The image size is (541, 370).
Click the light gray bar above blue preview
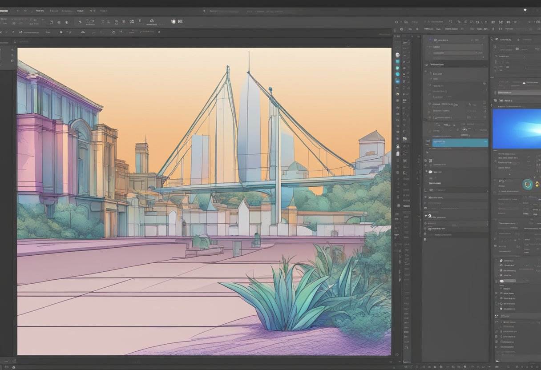pos(518,92)
